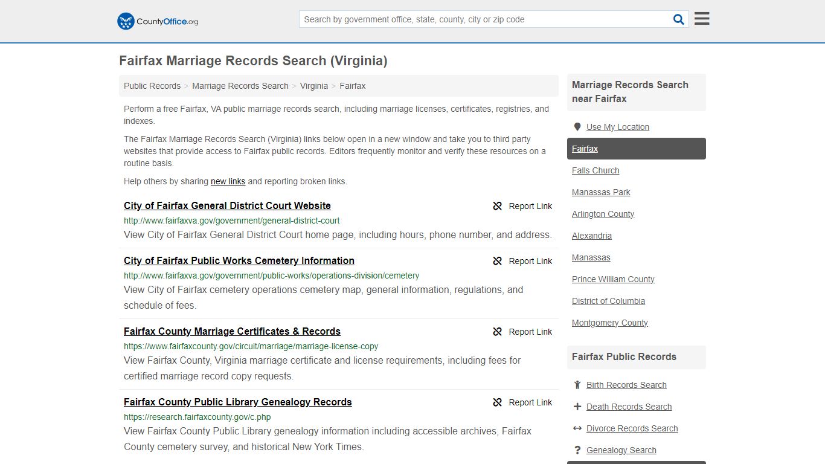Open Fairfax County Marriage Certificates & Records

tap(232, 331)
